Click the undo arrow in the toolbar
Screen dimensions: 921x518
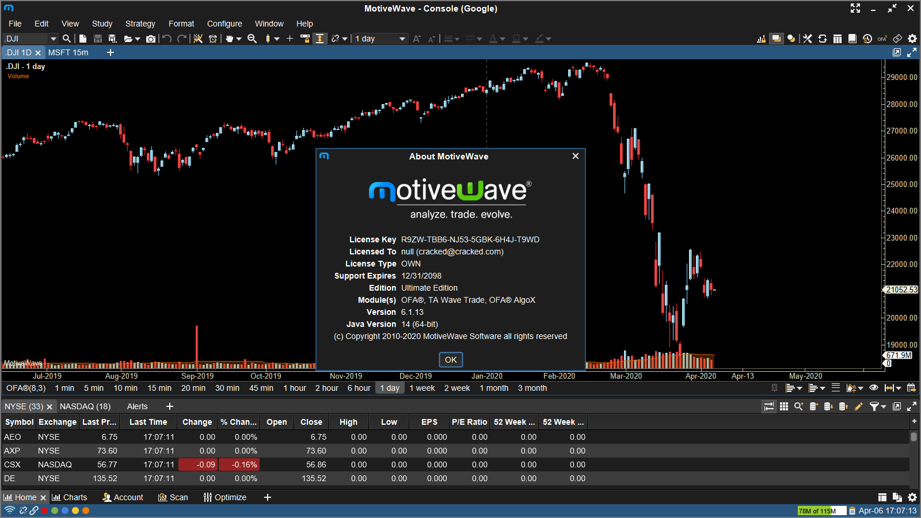[x=167, y=39]
